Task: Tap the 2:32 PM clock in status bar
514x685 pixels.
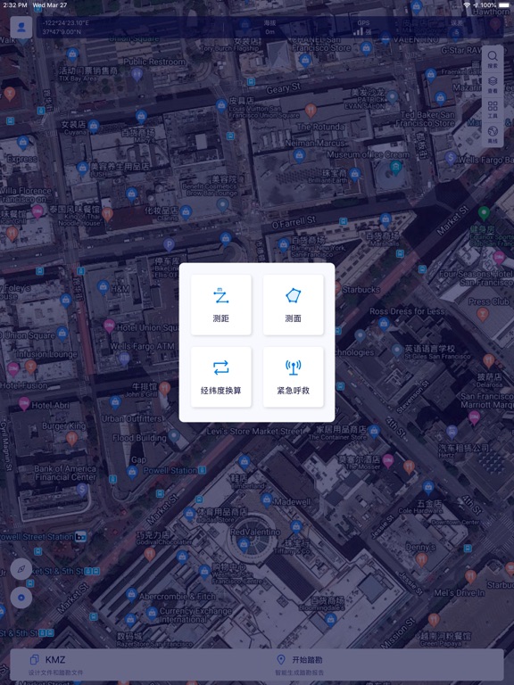Action: 15,4
